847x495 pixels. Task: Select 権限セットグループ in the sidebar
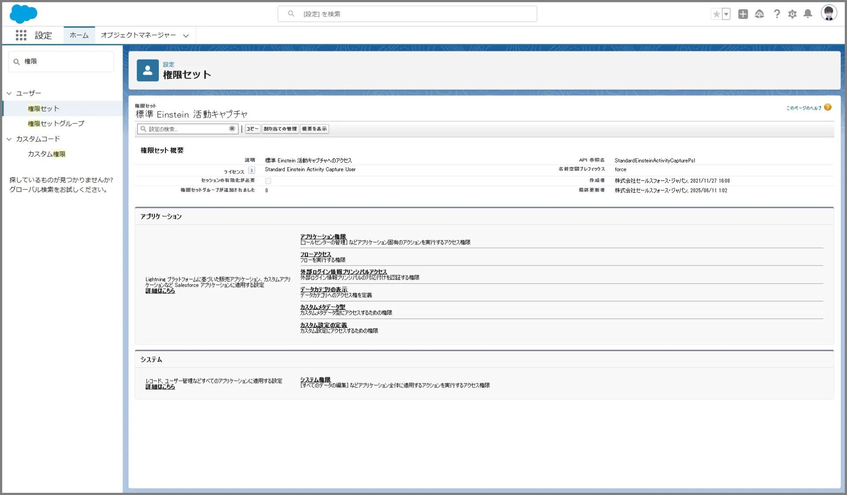(56, 124)
